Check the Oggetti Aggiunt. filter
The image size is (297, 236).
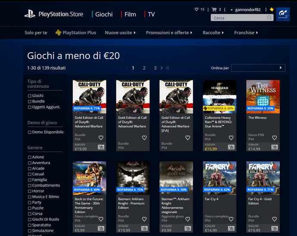[x=30, y=107]
